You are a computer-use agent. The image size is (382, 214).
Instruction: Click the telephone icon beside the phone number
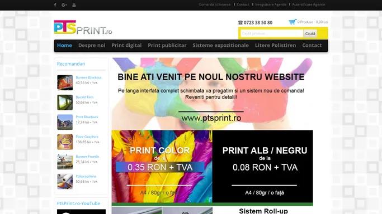point(240,22)
